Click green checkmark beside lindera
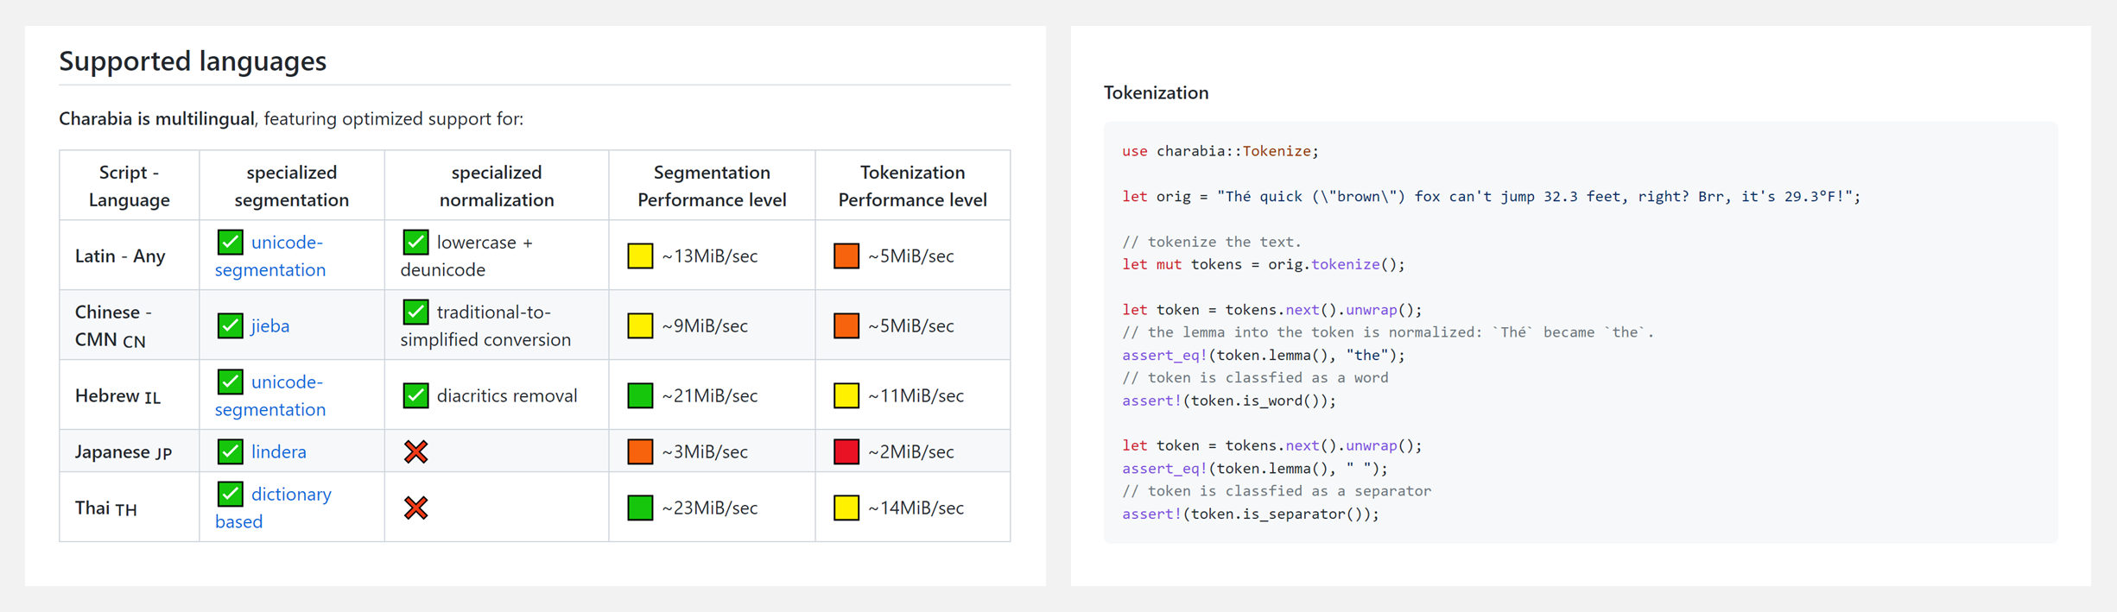 click(230, 451)
